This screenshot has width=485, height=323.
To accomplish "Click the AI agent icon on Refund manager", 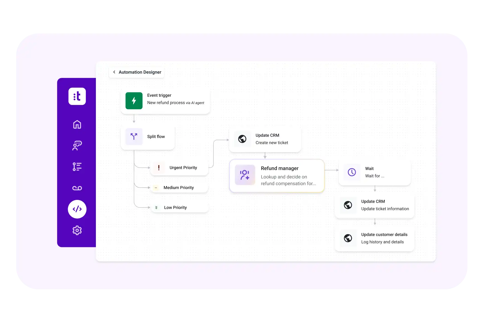I will click(245, 175).
